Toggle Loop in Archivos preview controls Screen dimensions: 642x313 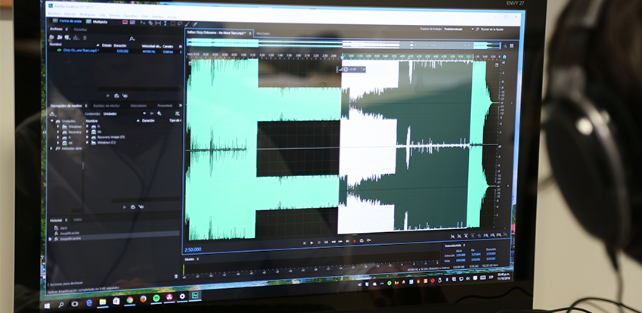tap(116, 96)
